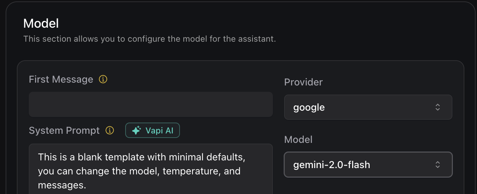Click the gemini-2.0-flash model name text
This screenshot has width=477, height=194.
[331, 165]
